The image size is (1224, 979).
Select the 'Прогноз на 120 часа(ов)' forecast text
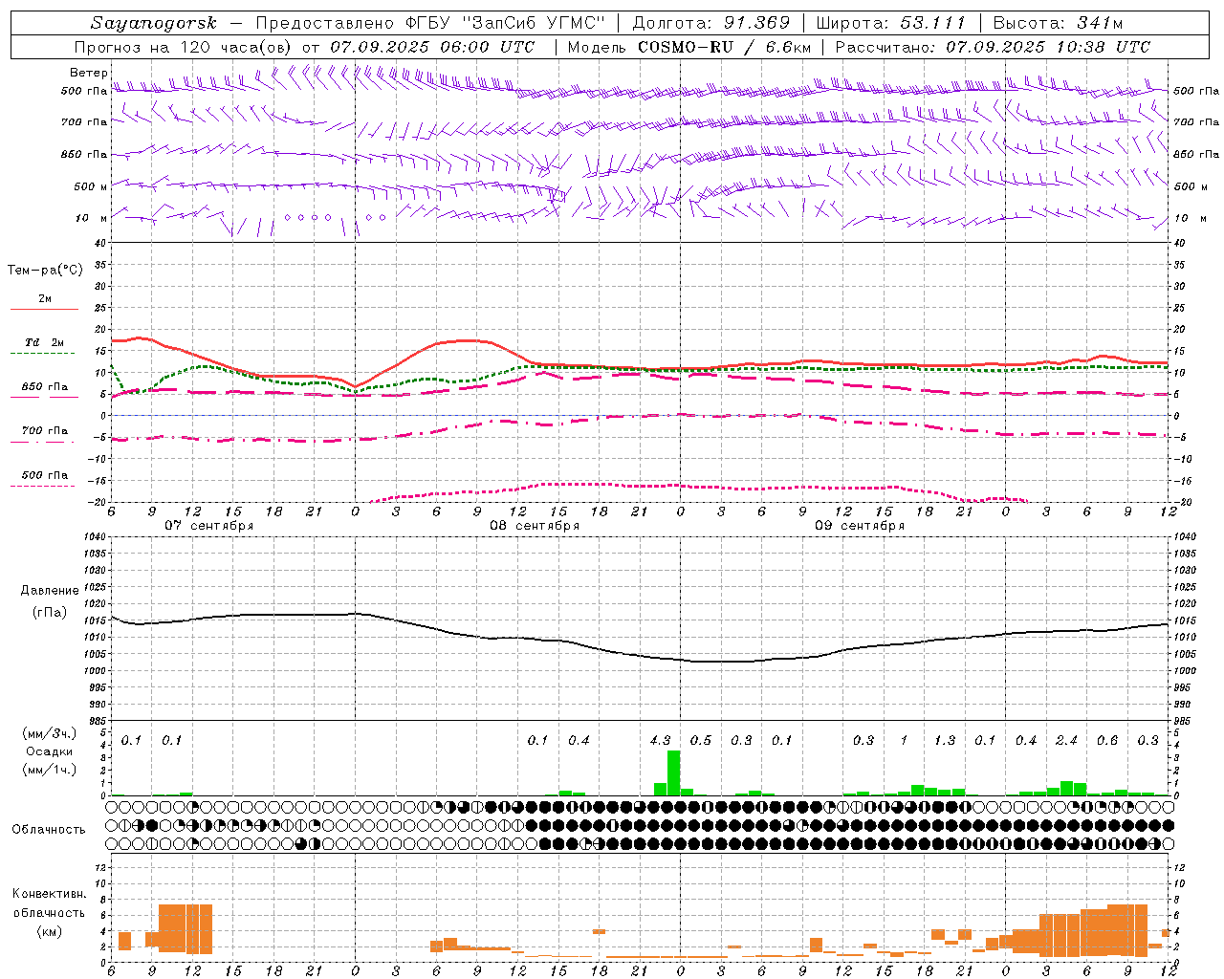pyautogui.click(x=184, y=46)
